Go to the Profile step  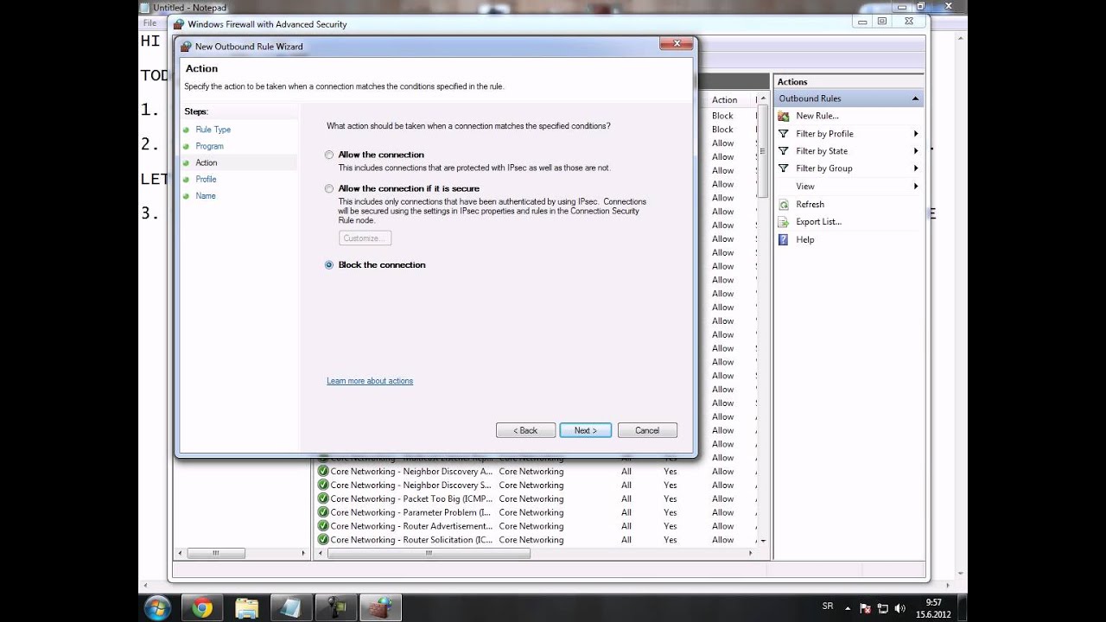pos(206,179)
